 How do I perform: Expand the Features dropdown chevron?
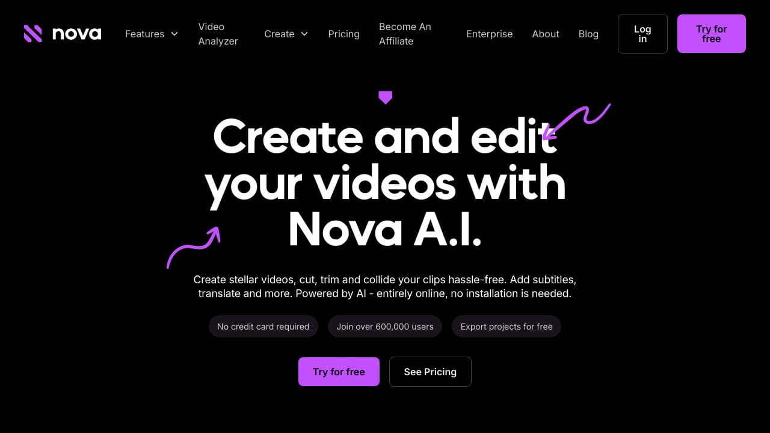click(x=174, y=34)
